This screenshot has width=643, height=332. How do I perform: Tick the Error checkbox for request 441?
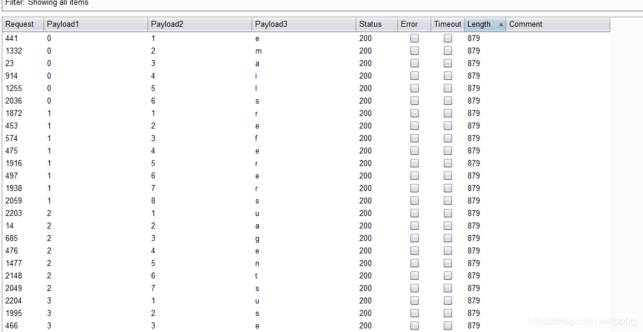pyautogui.click(x=415, y=38)
